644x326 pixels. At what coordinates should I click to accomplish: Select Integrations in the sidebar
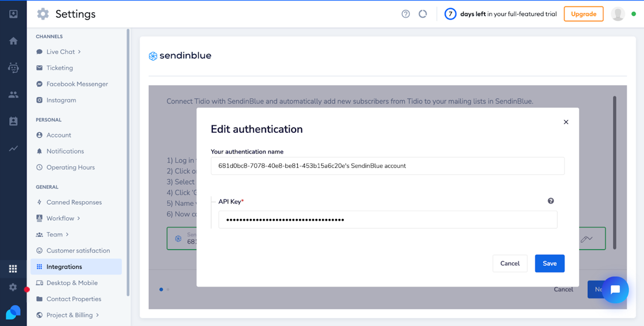(76, 266)
